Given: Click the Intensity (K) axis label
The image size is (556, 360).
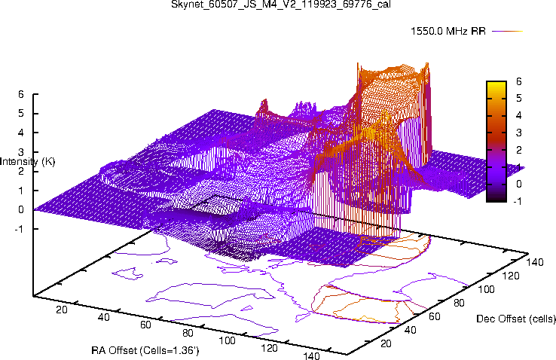Looking at the screenshot, I should click(x=28, y=162).
